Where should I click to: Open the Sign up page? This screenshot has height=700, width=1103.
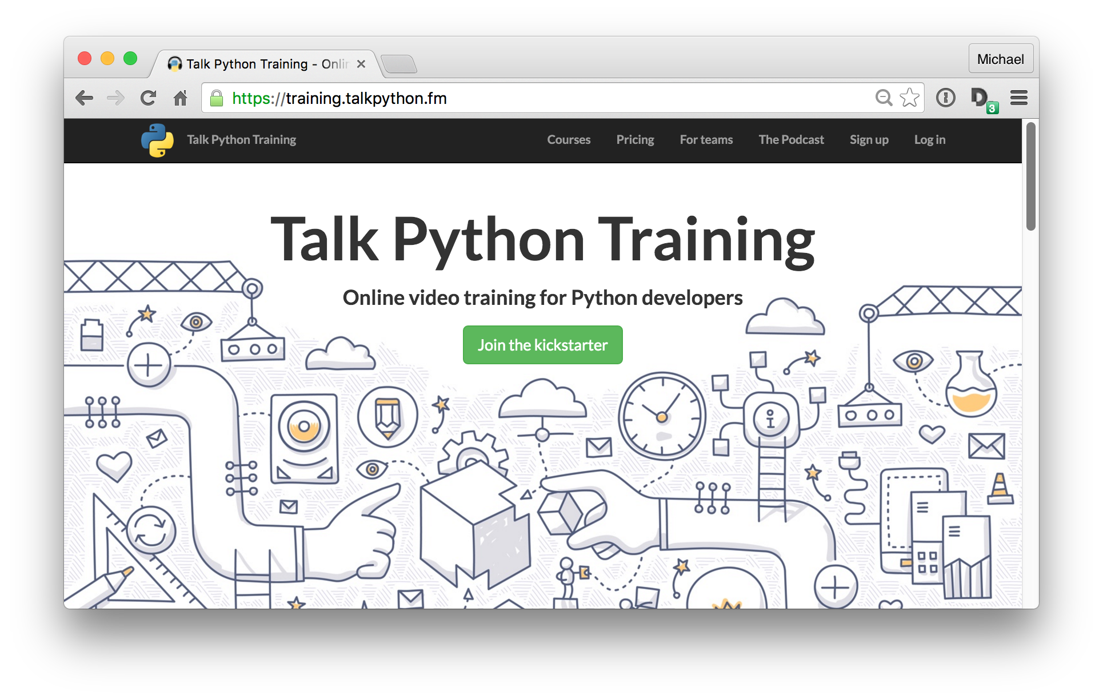[x=869, y=140]
